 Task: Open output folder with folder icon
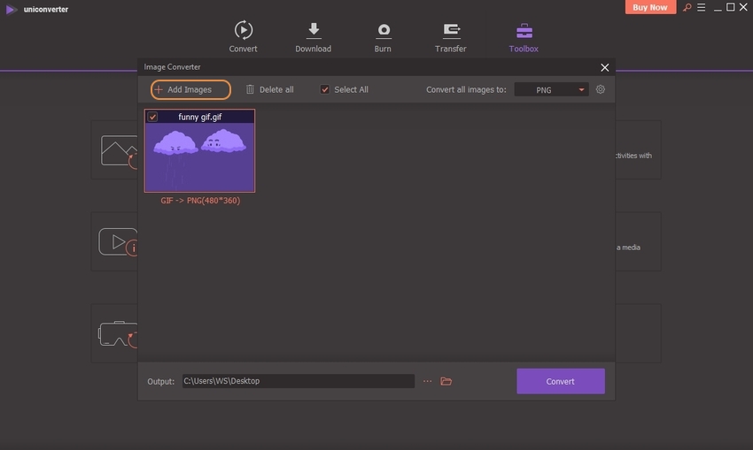tap(446, 381)
